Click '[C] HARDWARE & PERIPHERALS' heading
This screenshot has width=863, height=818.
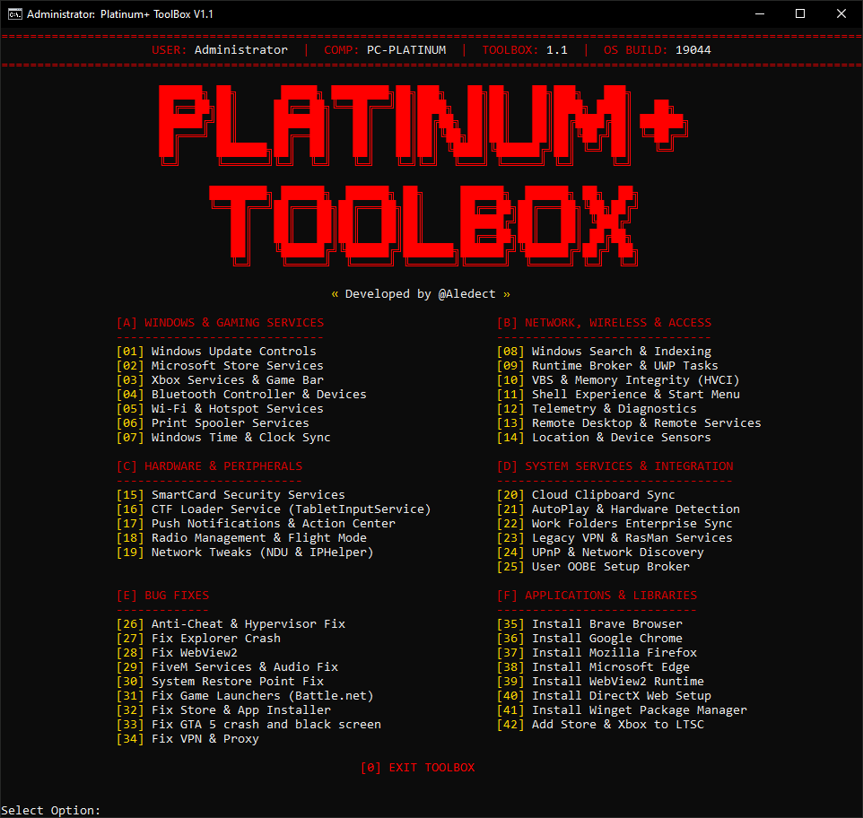tap(209, 466)
